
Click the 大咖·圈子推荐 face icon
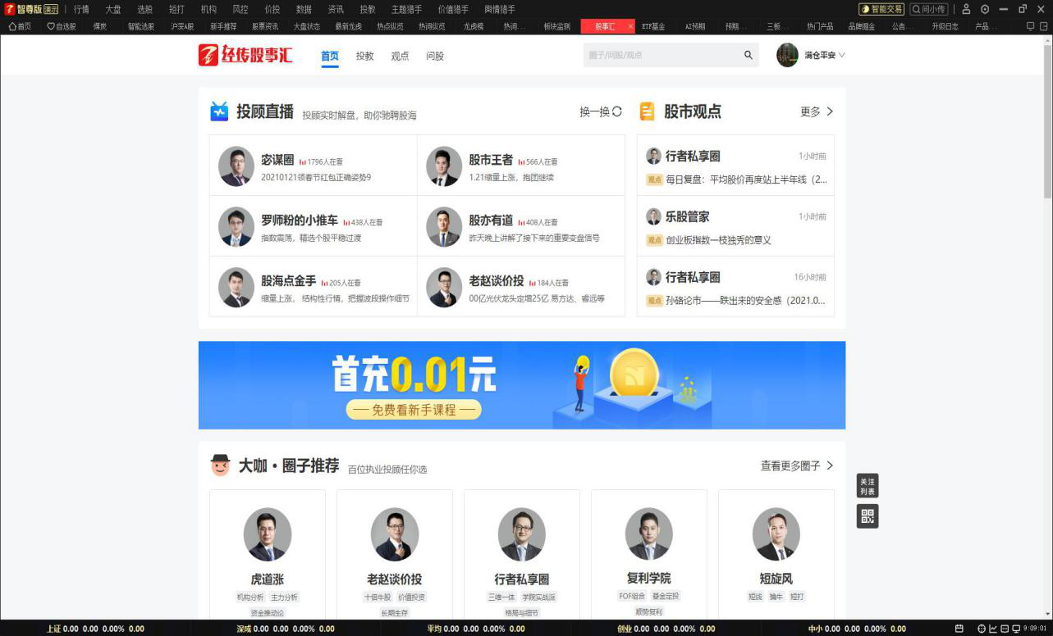pyautogui.click(x=220, y=465)
